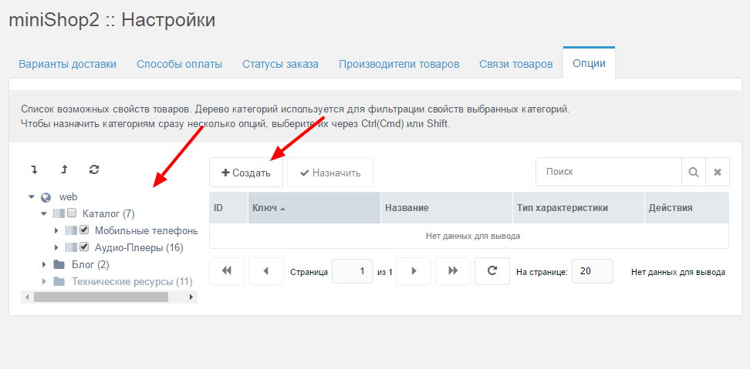This screenshot has height=369, width=750.
Task: Expand the Аудио-Плееры node
Action: [x=56, y=248]
